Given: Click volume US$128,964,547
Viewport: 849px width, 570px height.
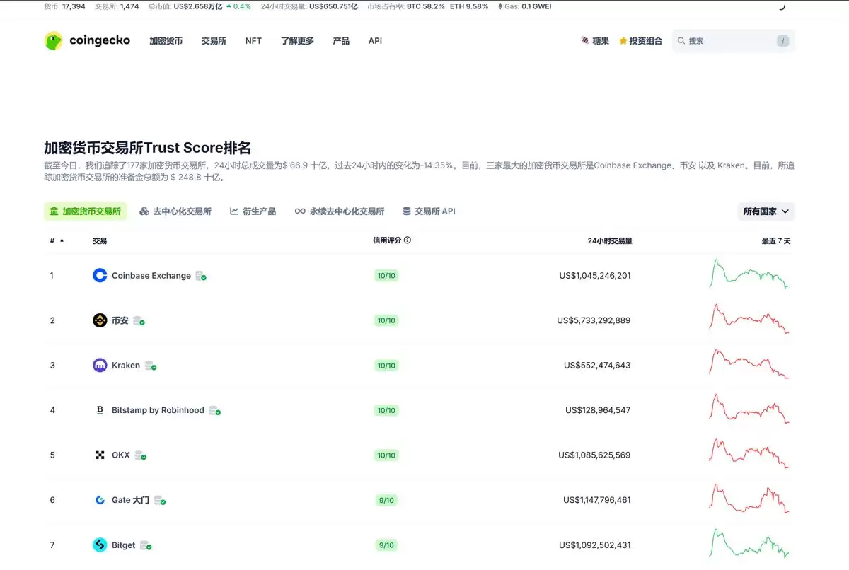Looking at the screenshot, I should (x=598, y=410).
